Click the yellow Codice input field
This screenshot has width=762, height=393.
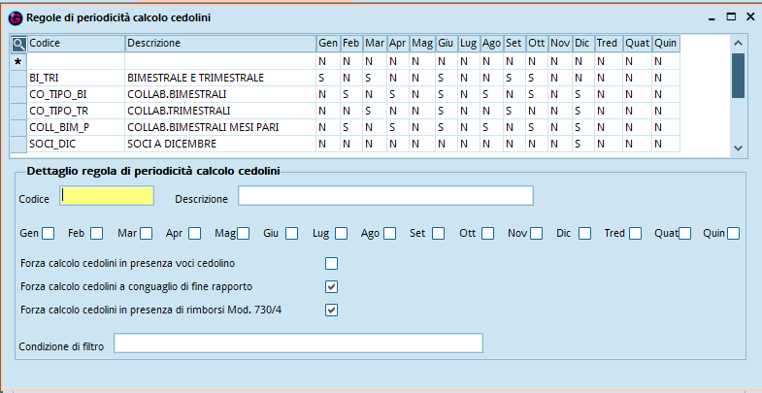pos(107,196)
